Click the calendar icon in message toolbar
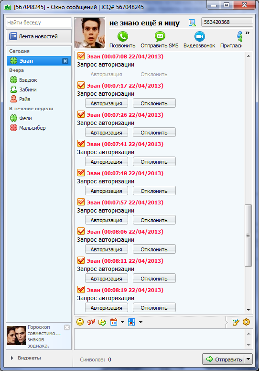 pos(114,322)
